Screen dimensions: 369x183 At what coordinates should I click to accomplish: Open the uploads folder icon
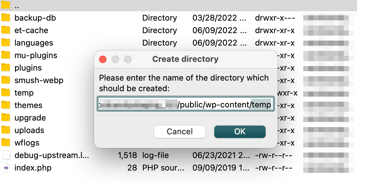coord(6,130)
